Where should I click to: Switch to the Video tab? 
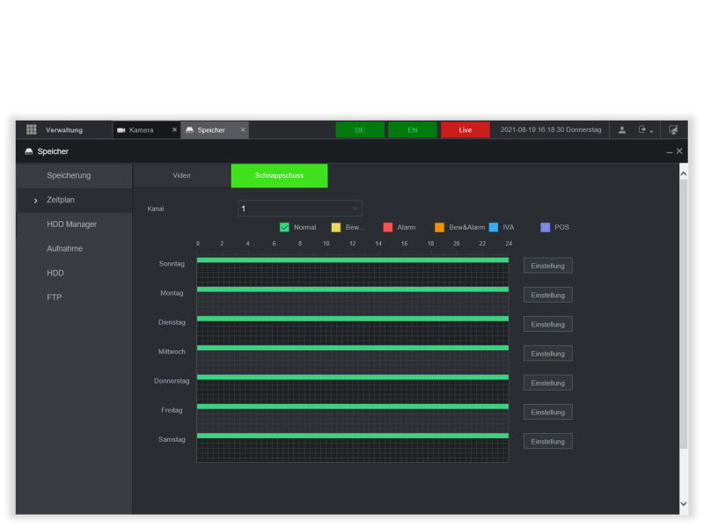[x=181, y=175]
